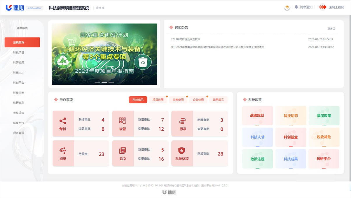Click the 专利 patent share icon
The height and width of the screenshot is (198, 351).
(x=63, y=121)
